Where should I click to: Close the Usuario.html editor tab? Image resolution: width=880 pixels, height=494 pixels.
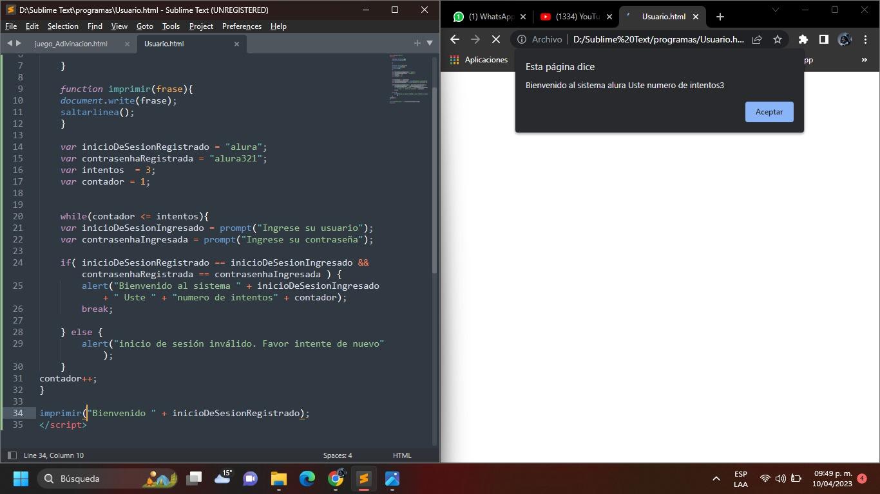(x=236, y=44)
